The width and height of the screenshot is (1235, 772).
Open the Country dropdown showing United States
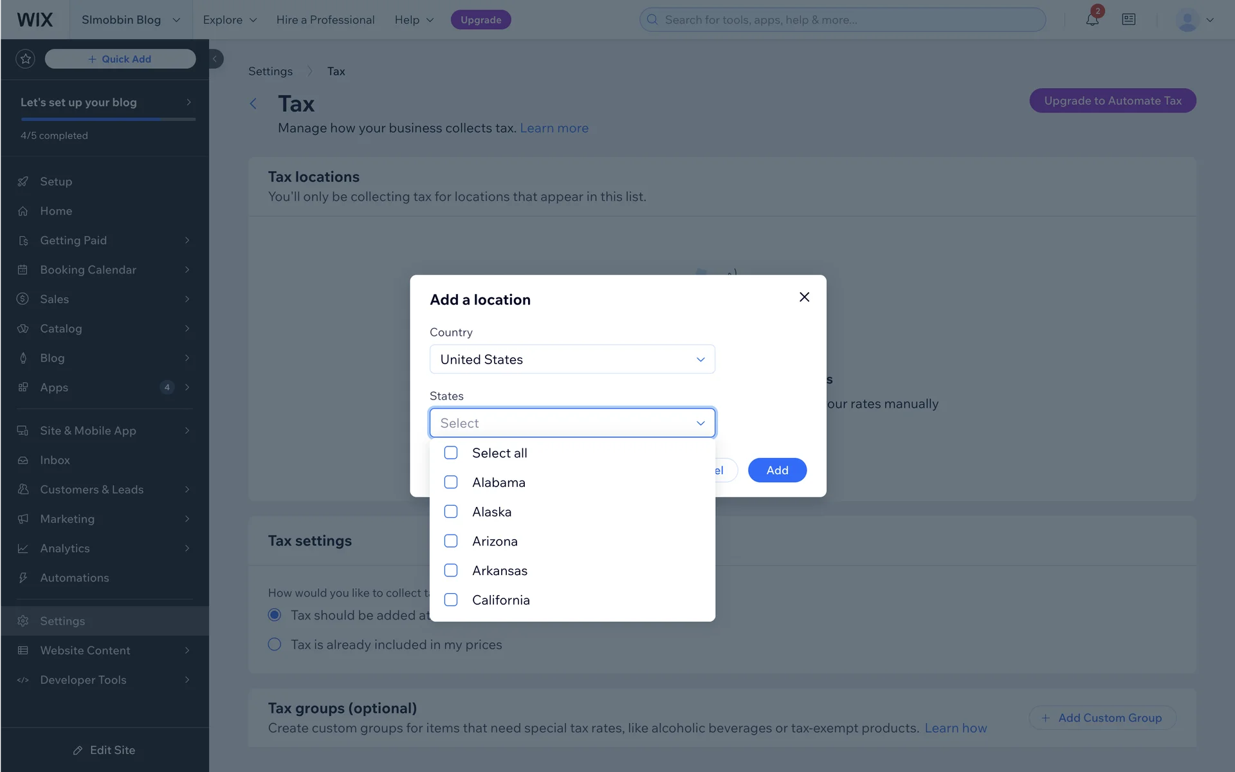(x=572, y=360)
